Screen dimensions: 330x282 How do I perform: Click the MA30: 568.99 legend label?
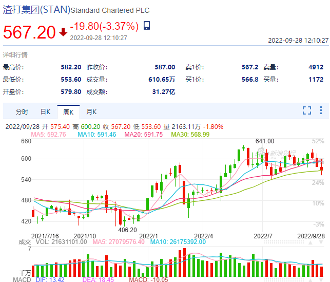(x=190, y=135)
